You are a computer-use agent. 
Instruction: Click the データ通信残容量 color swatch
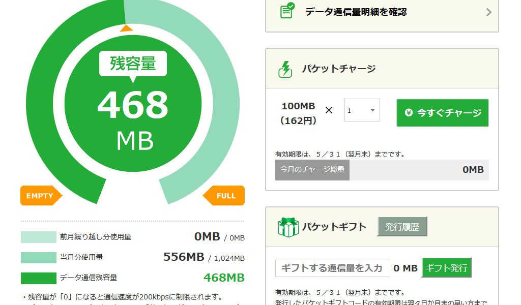point(39,278)
